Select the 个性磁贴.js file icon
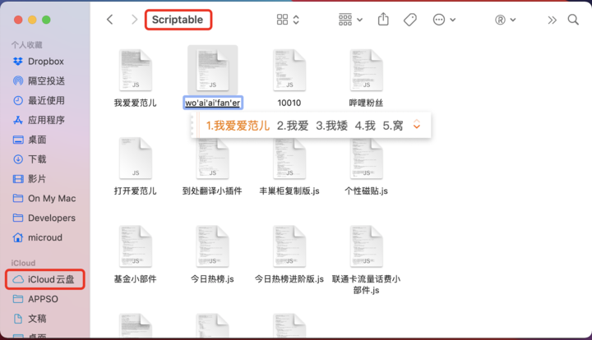 366,159
